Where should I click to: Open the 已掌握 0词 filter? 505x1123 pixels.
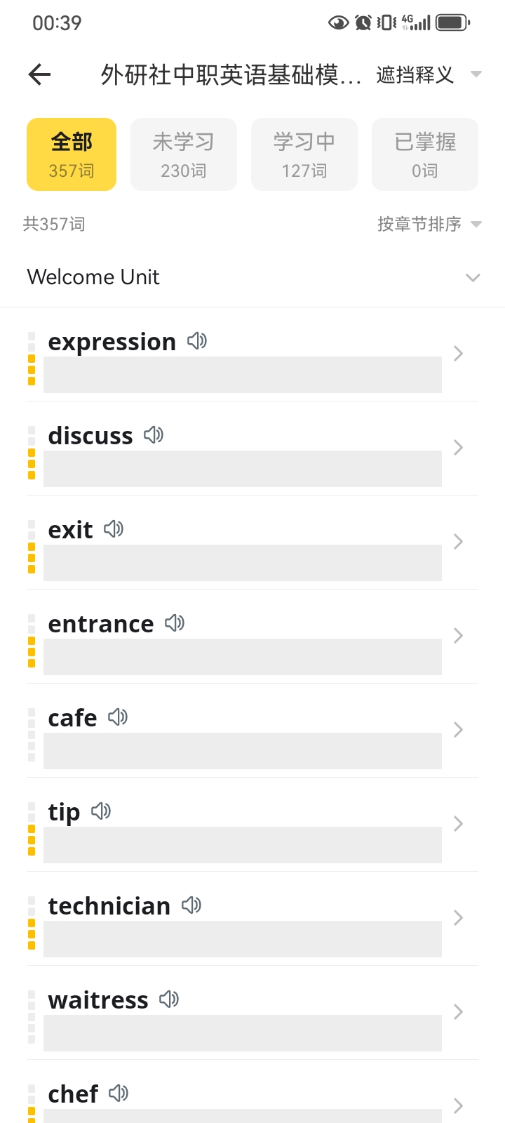pos(425,154)
